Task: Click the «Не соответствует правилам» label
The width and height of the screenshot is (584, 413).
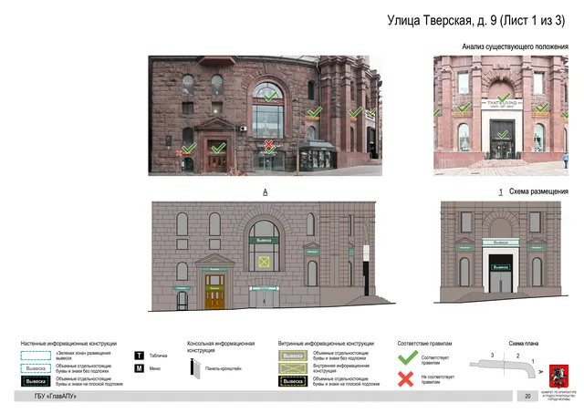Action: click(438, 379)
